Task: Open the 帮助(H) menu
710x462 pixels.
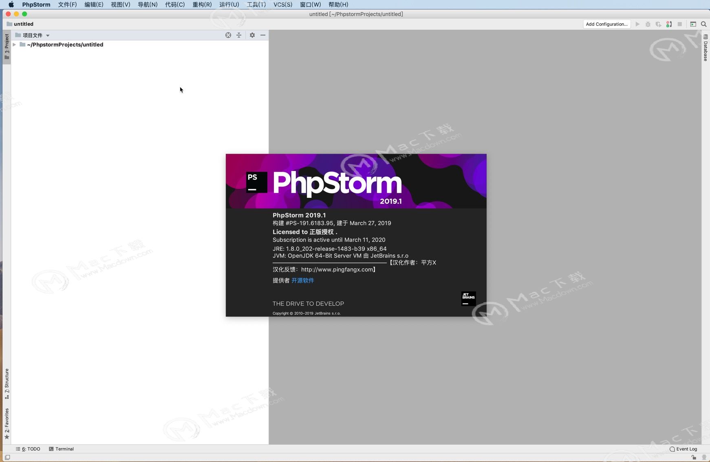Action: (338, 4)
